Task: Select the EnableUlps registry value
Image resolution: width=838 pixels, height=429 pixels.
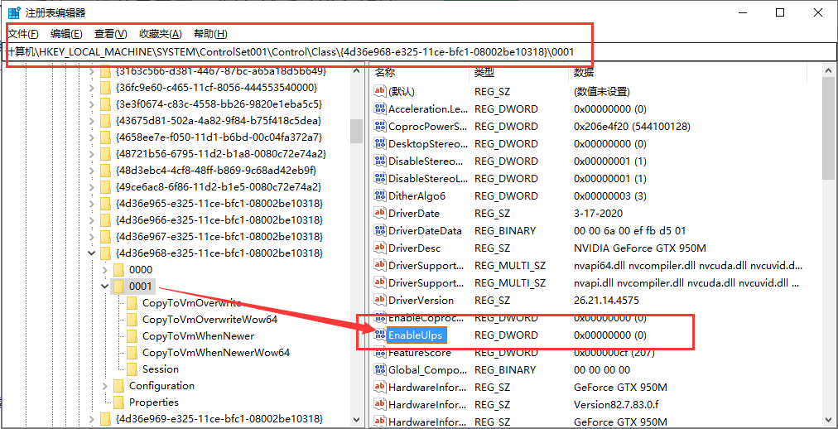Action: click(416, 335)
